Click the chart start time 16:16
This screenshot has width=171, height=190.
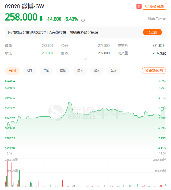[9, 153]
